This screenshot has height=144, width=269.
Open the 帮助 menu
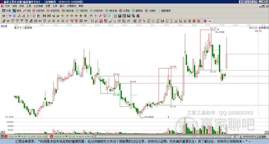coord(81,6)
